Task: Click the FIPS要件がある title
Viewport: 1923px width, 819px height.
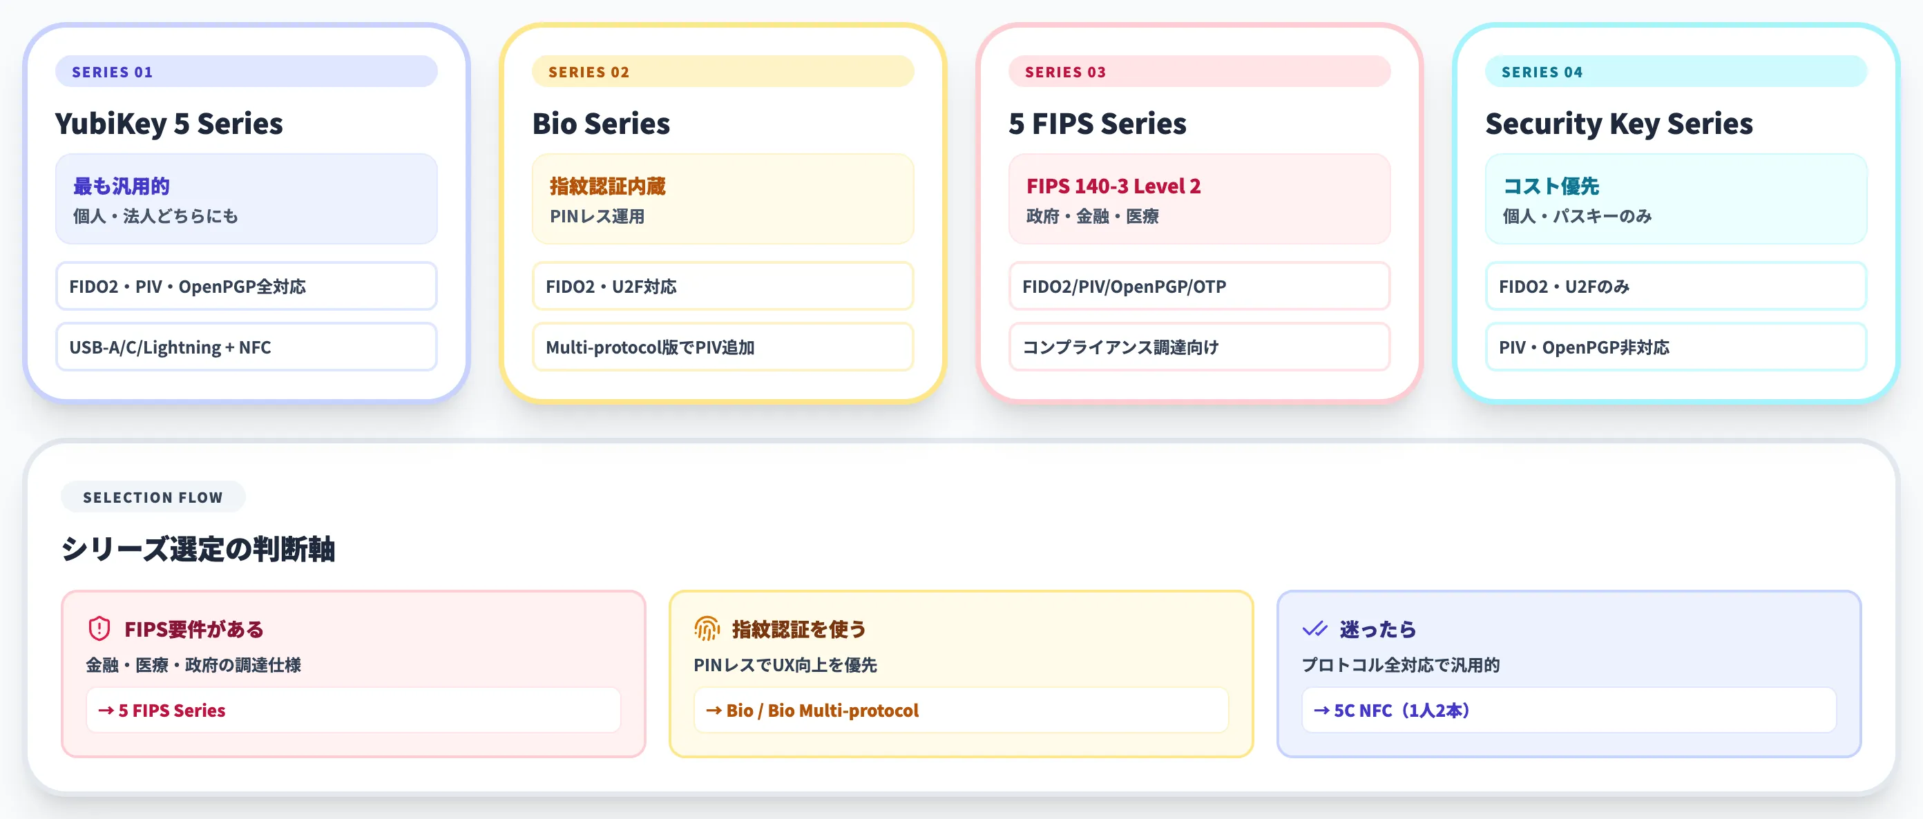Action: pyautogui.click(x=194, y=629)
